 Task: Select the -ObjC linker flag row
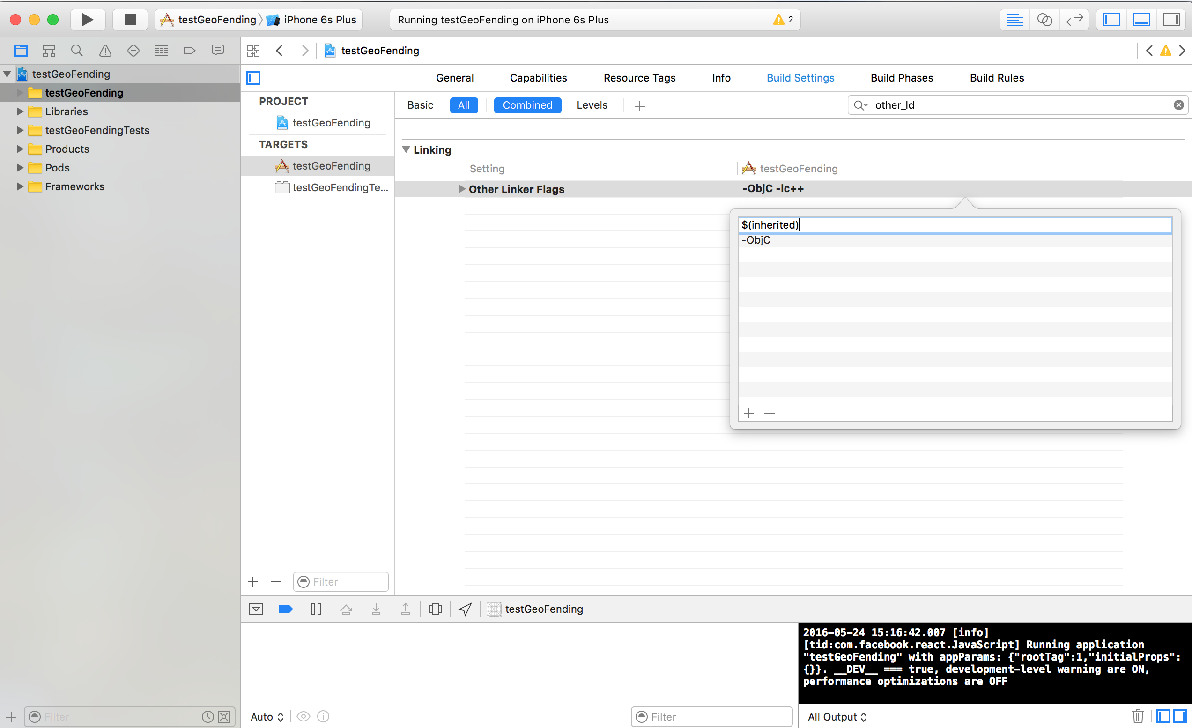click(x=756, y=240)
